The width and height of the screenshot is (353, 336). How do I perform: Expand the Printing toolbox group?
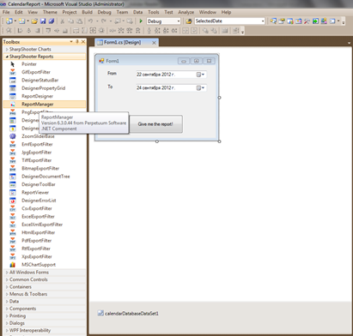(x=45, y=315)
